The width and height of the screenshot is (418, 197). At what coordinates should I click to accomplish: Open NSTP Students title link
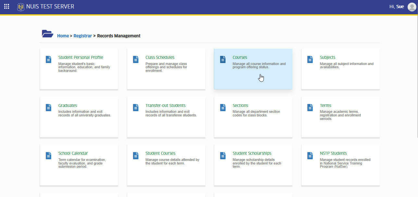coord(333,153)
